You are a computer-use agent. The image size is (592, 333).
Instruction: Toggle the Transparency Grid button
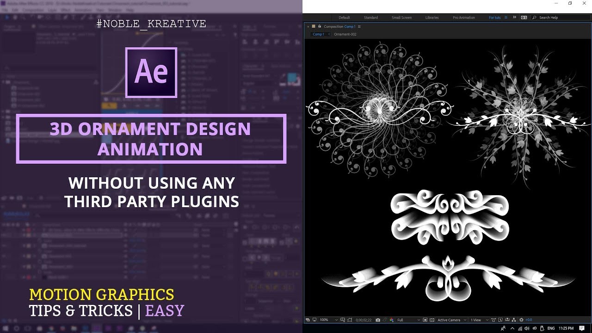[x=432, y=320]
